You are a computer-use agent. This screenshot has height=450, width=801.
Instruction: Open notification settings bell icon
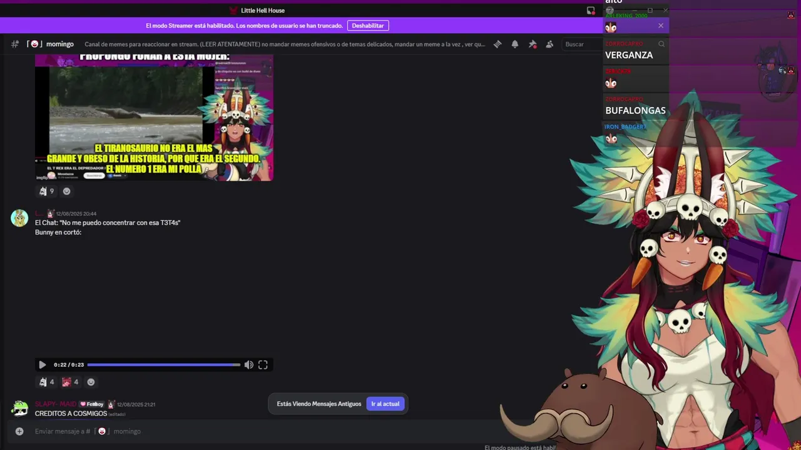pyautogui.click(x=515, y=44)
